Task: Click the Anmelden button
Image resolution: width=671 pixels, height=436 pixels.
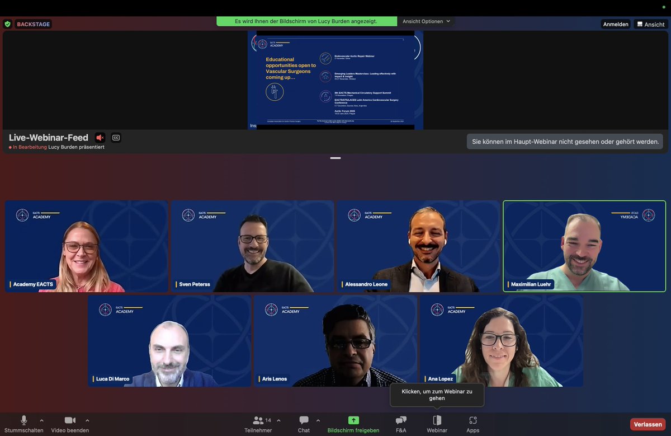Action: click(x=616, y=24)
